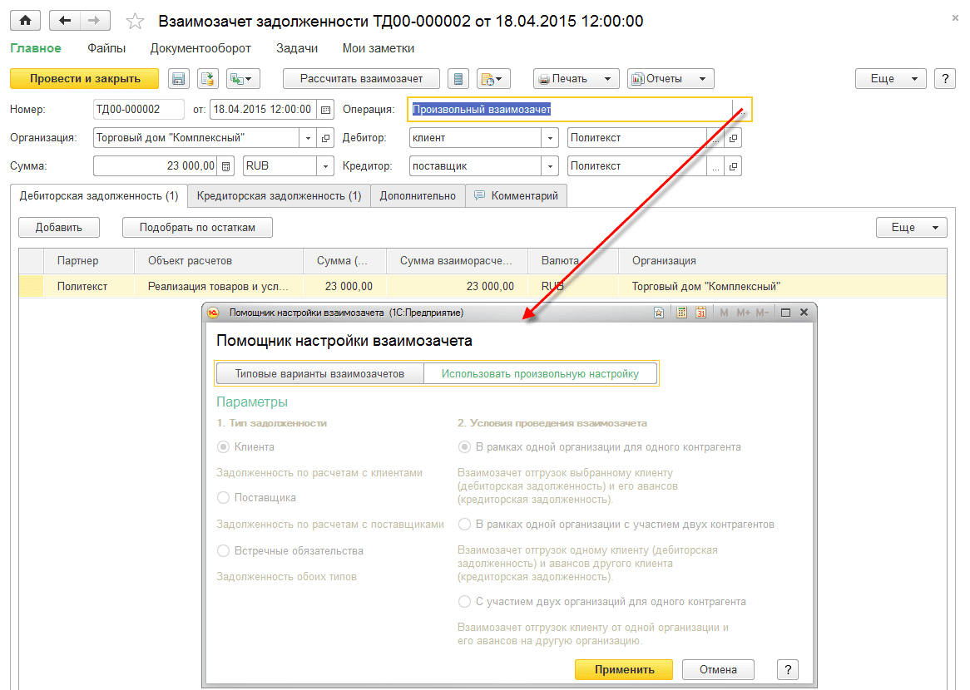Click Отмена in the dialog

click(718, 669)
